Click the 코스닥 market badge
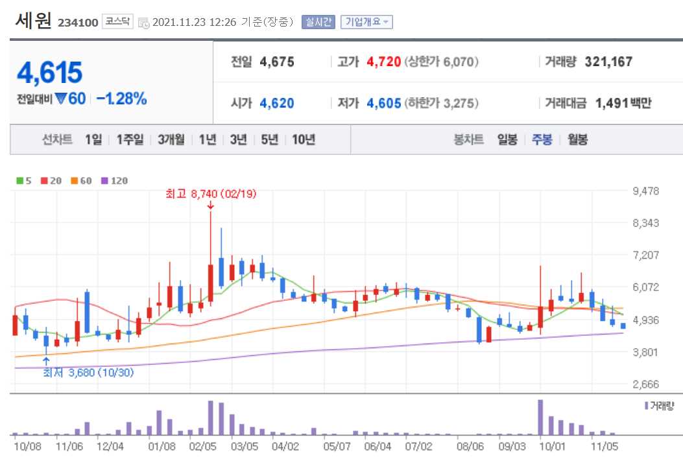The height and width of the screenshot is (459, 683). [x=117, y=21]
